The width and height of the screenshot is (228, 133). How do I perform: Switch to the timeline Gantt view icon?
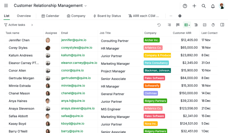(196, 25)
